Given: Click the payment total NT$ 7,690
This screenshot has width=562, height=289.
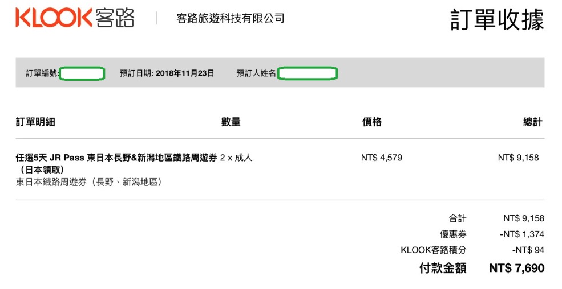Looking at the screenshot, I should (517, 268).
